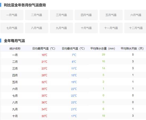Click the 平均降水总量 (mm) column header

pos(103,49)
